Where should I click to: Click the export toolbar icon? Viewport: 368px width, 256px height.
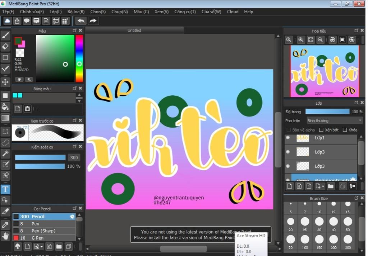17,21
